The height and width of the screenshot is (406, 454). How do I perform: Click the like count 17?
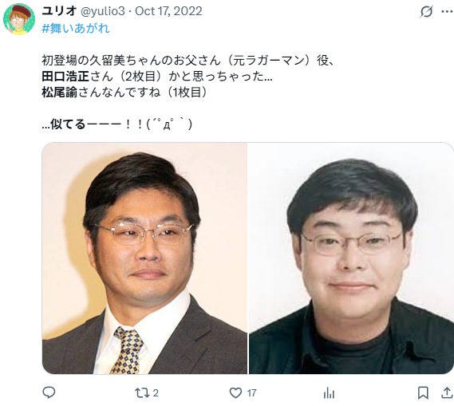[251, 393]
